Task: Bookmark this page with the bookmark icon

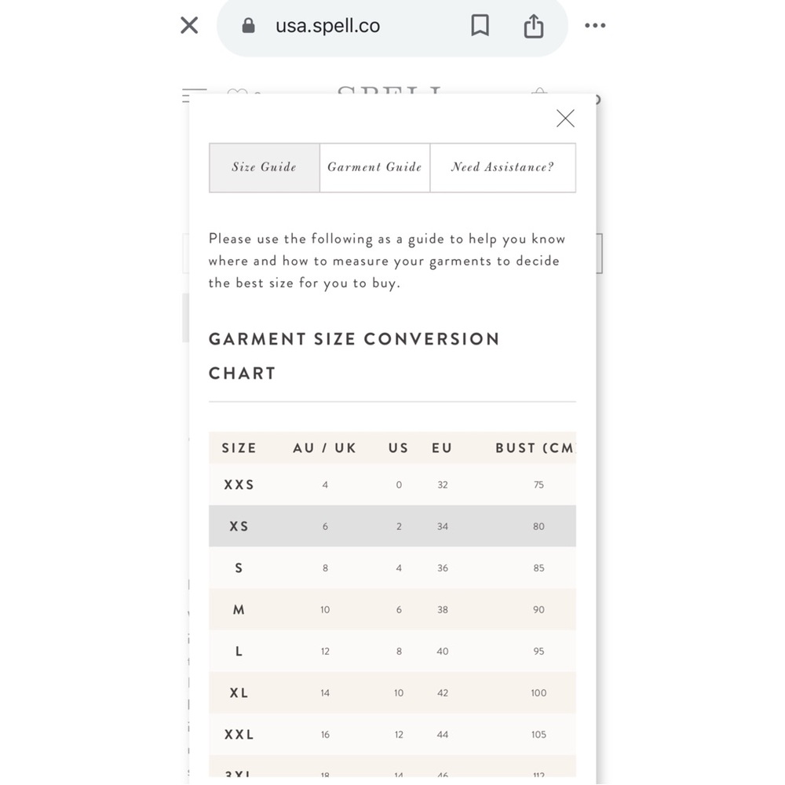Action: pyautogui.click(x=480, y=25)
